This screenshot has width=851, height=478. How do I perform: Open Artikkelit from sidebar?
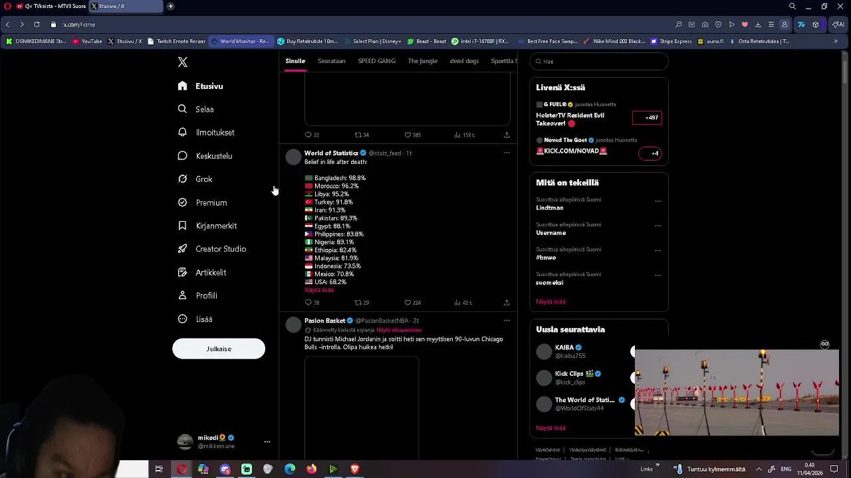point(202,272)
